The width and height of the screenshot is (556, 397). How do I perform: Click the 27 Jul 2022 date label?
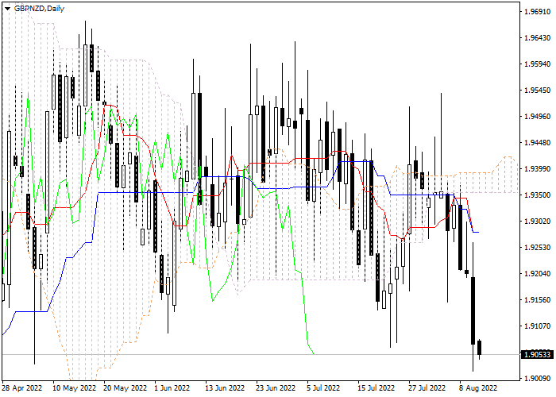pos(427,388)
